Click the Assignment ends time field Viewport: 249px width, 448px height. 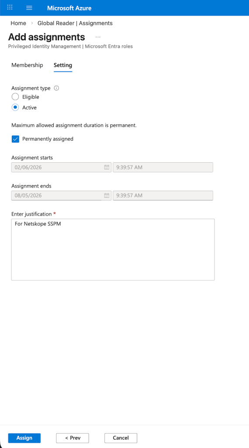tap(163, 196)
